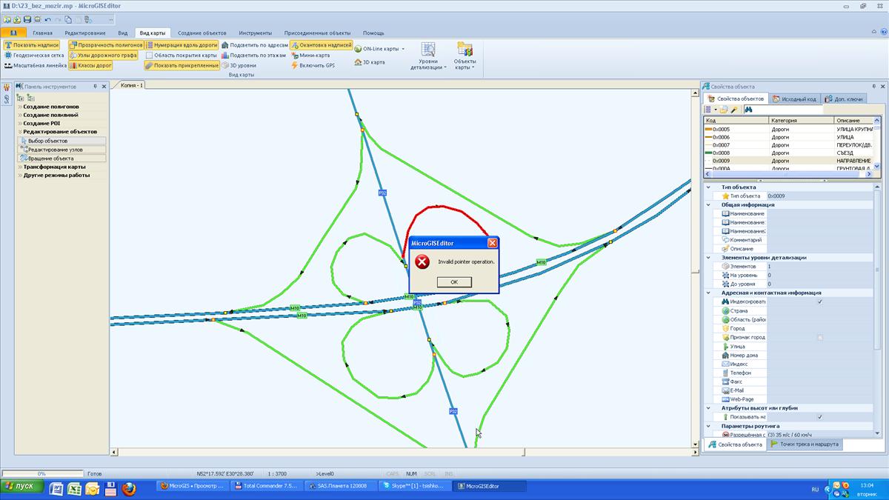The width and height of the screenshot is (889, 500).
Task: Select the Вращение объекта rotation tool
Action: (x=51, y=159)
